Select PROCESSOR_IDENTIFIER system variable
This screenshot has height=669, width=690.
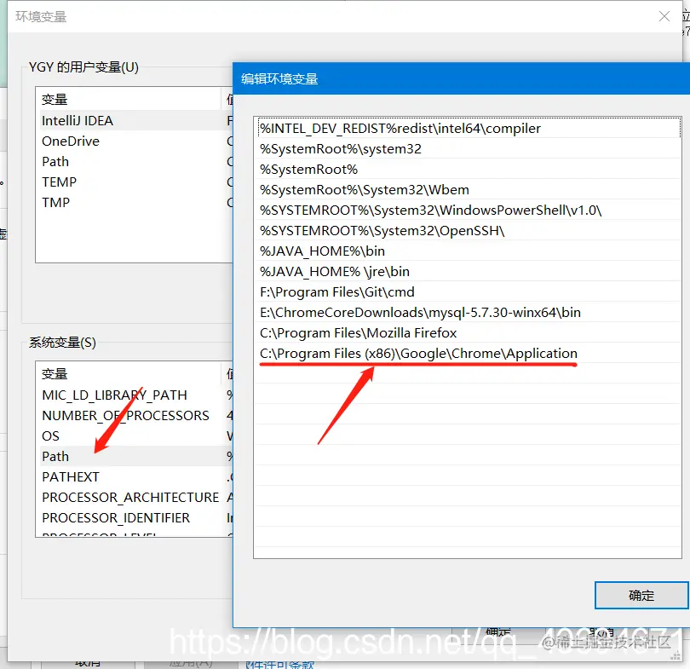(x=135, y=517)
